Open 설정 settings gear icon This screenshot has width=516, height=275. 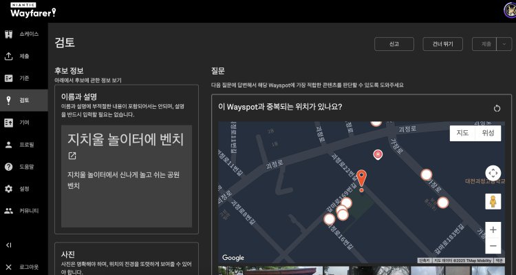click(8, 189)
